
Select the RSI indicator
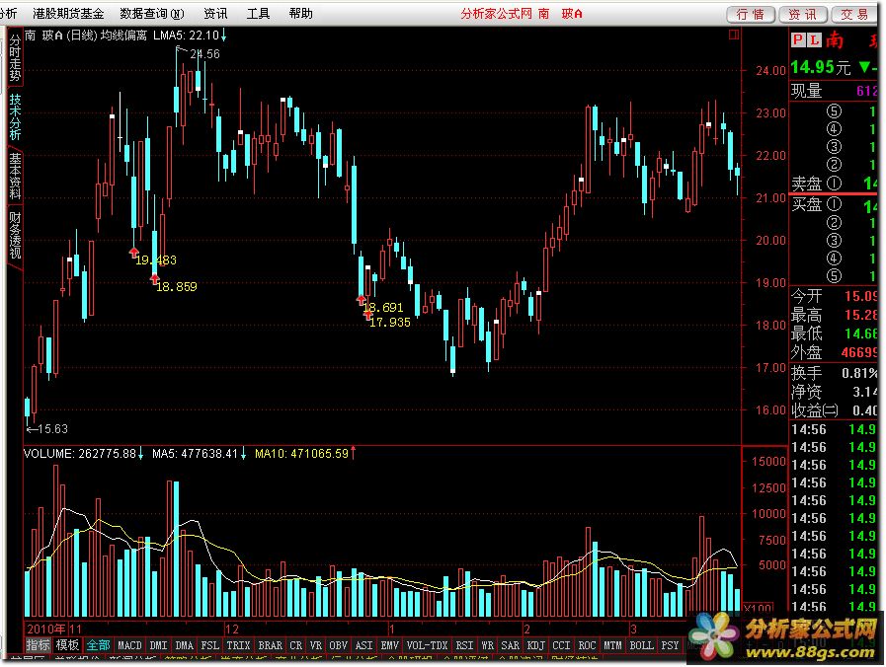(464, 645)
